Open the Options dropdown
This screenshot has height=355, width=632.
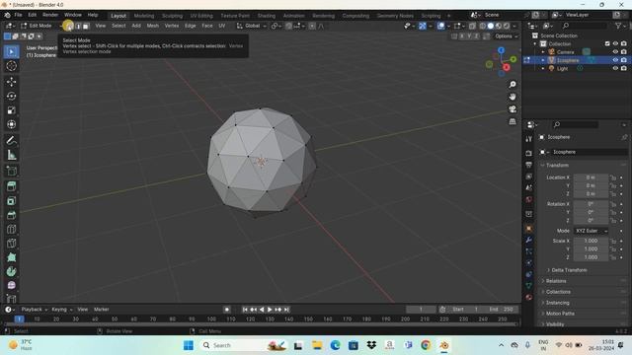click(x=506, y=36)
